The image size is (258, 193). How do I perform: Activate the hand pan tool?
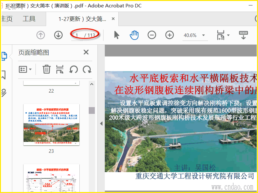[134, 35]
